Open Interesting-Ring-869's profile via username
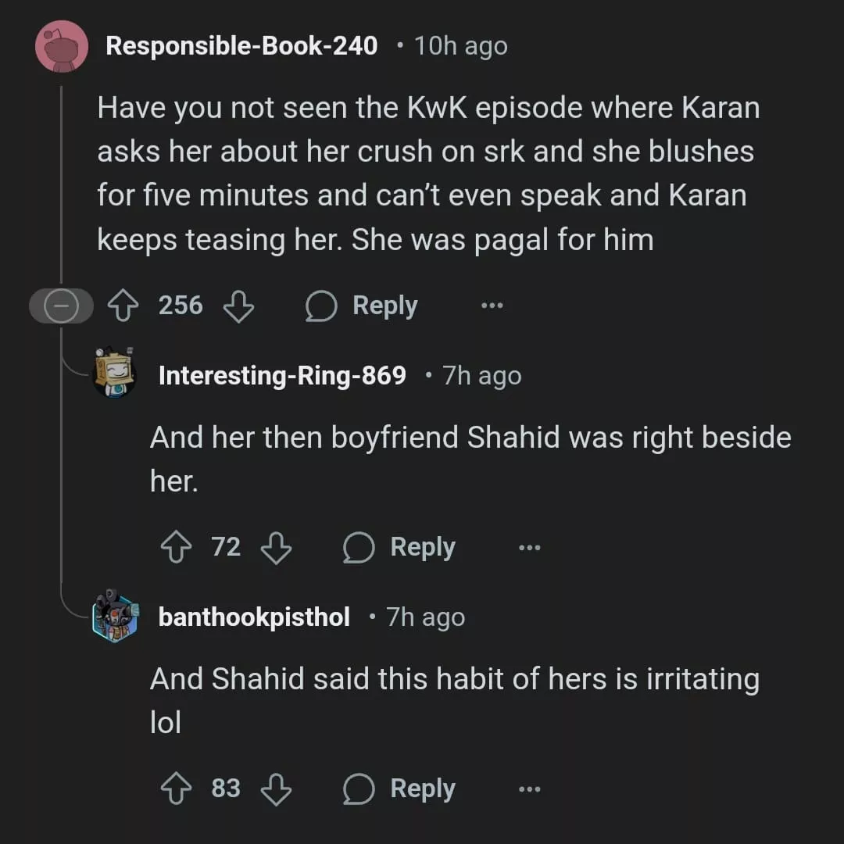 point(282,375)
